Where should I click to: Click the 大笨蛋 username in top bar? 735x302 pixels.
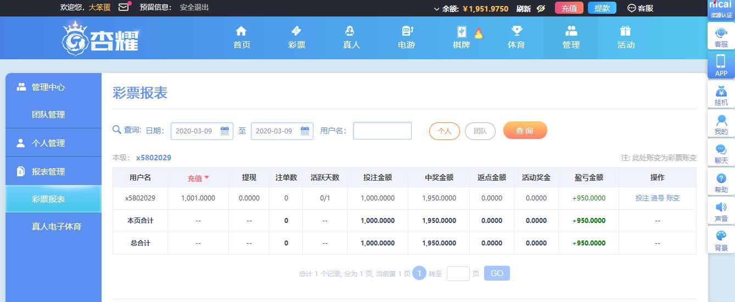coord(100,7)
